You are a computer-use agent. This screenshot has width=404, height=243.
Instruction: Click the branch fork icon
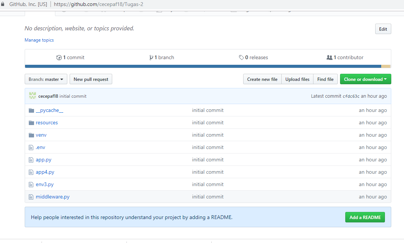(151, 58)
